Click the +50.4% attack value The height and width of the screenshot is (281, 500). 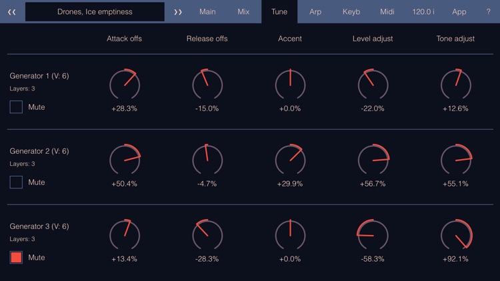(125, 184)
